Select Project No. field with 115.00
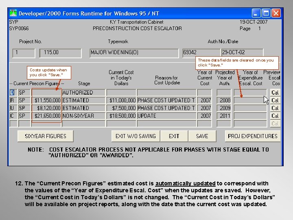 coord(61,53)
